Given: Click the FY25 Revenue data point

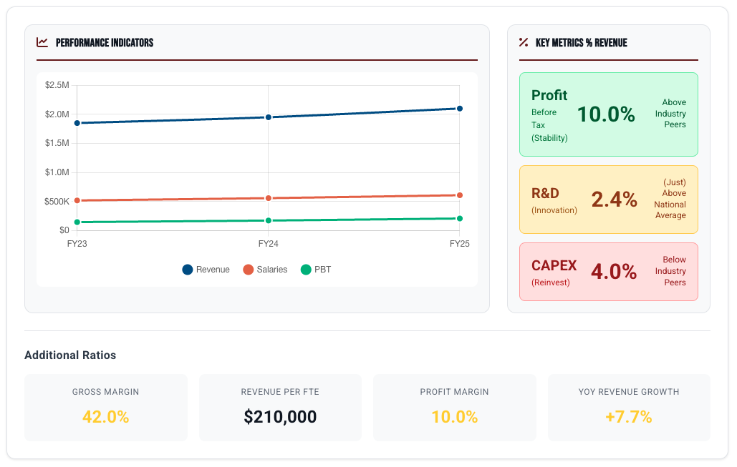Looking at the screenshot, I should pos(459,108).
